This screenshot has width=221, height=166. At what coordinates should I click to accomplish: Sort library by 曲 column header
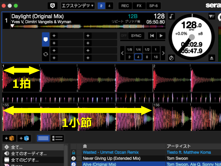123,146
